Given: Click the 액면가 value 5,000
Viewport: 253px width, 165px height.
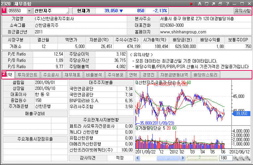Looking at the screenshot, I should tap(80, 46).
